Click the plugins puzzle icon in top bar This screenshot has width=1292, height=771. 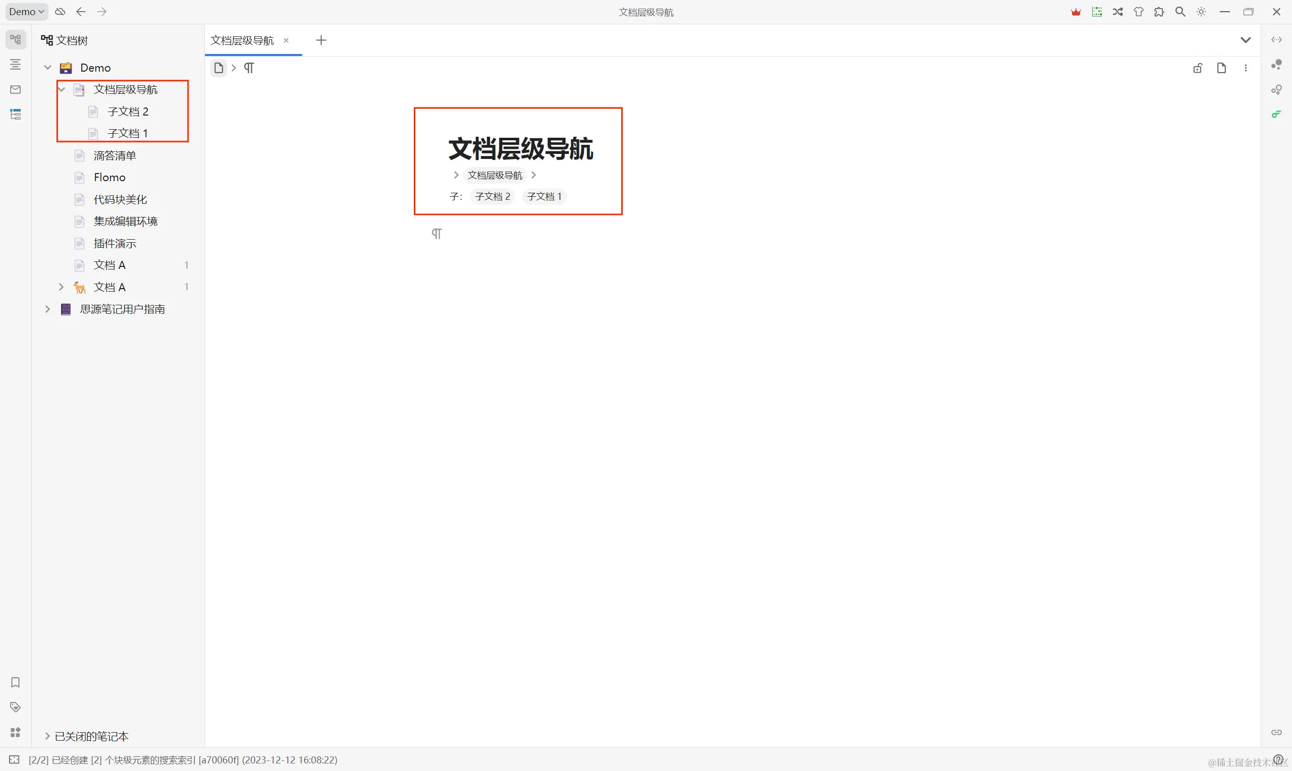tap(1159, 12)
